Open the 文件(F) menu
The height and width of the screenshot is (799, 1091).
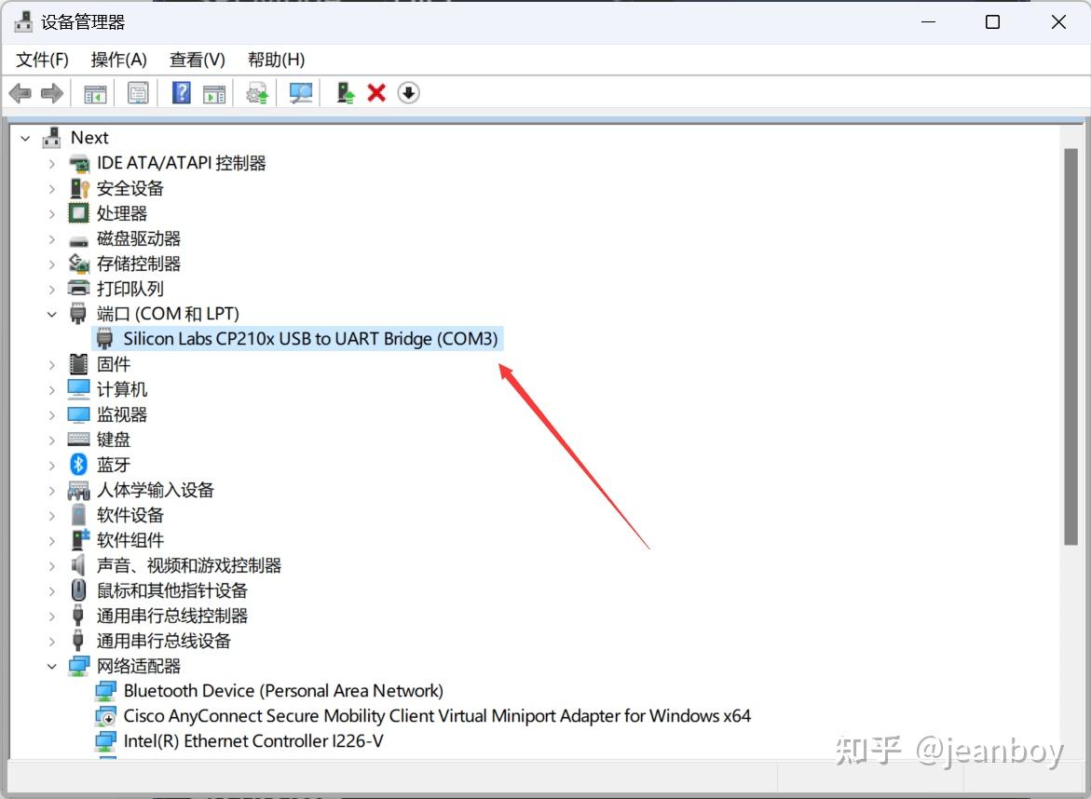click(41, 59)
